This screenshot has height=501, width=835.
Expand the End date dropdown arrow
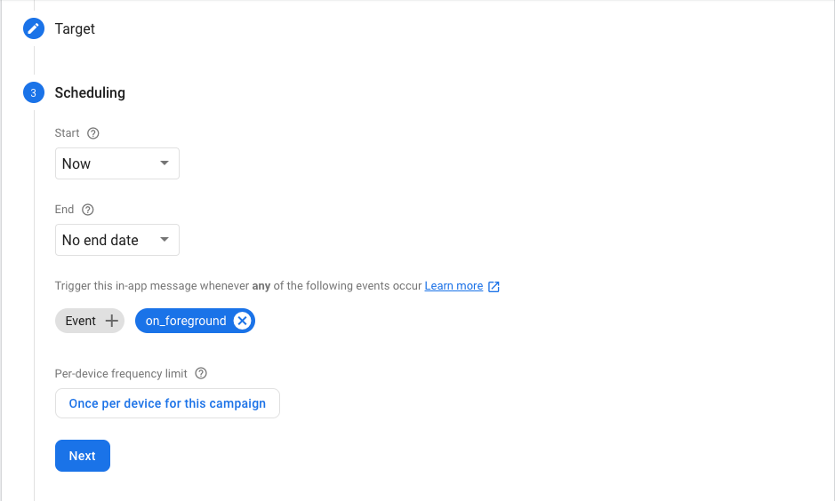coord(165,240)
